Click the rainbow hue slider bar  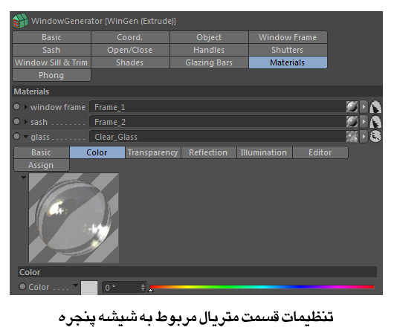(x=262, y=287)
